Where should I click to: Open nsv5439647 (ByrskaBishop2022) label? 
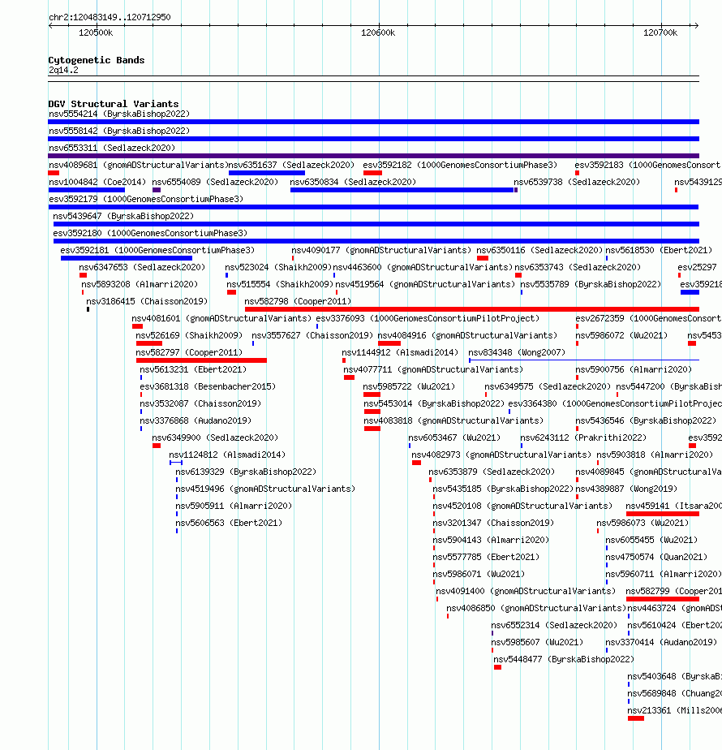(x=123, y=216)
